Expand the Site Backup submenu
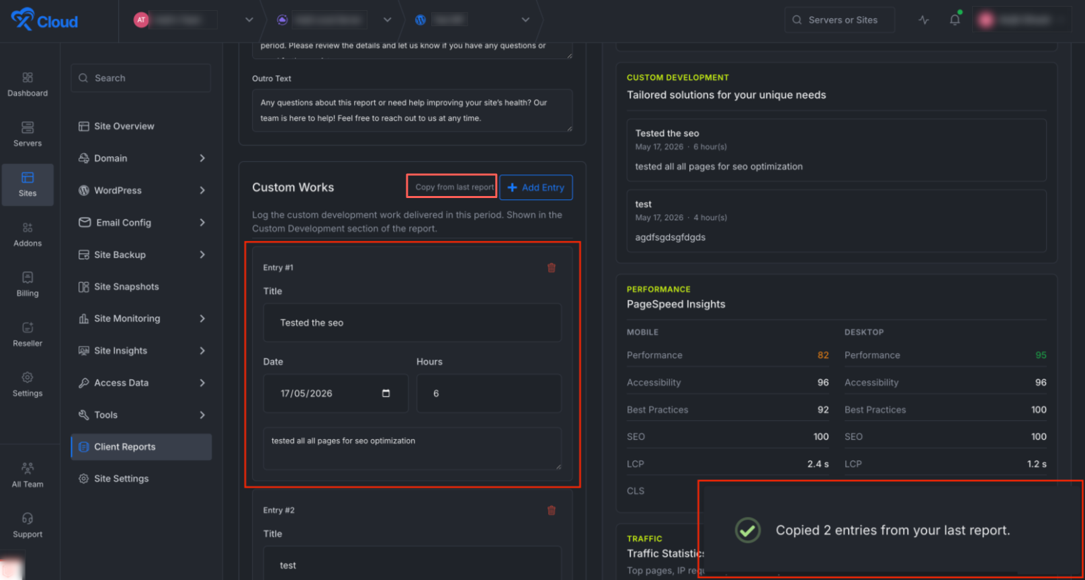Screen dimensions: 1085x580 tap(202, 255)
